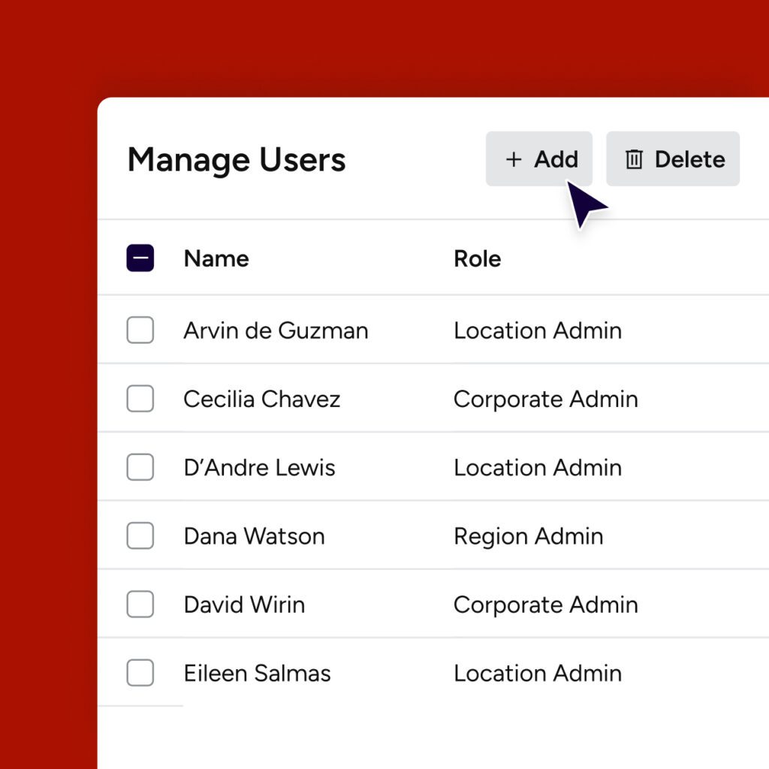The height and width of the screenshot is (769, 769).
Task: Click Location Admin role for Eileen Salmas
Action: [537, 673]
